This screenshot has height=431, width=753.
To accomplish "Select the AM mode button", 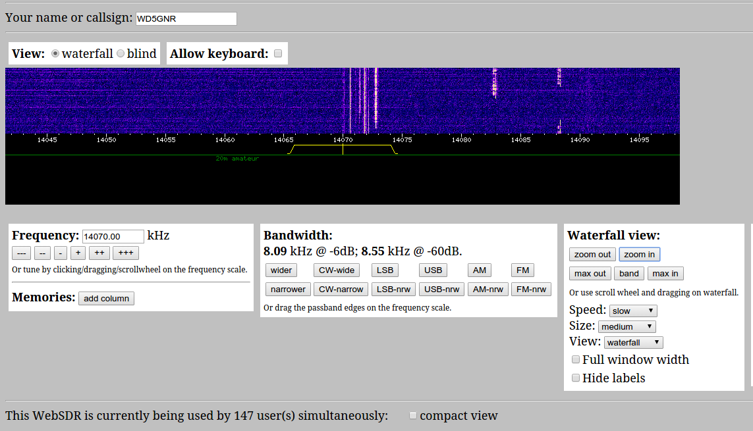I will (x=479, y=270).
